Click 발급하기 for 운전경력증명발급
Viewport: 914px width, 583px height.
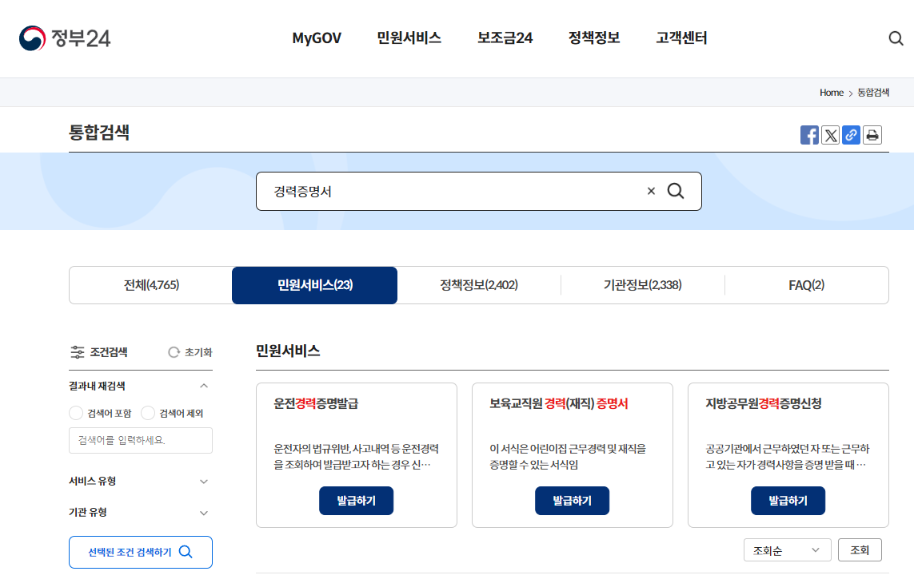(356, 501)
